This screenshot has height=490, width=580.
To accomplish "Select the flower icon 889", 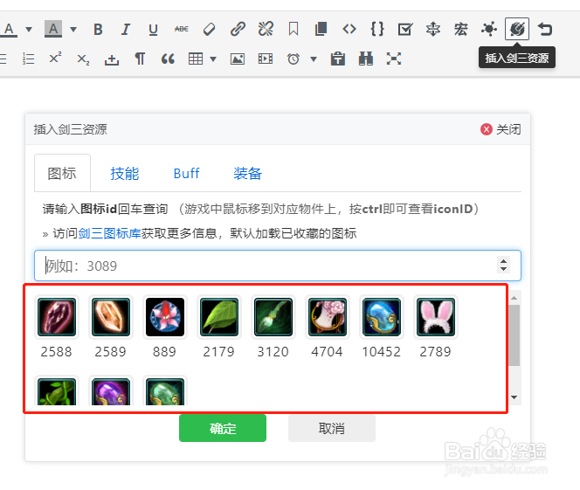I will click(x=165, y=317).
